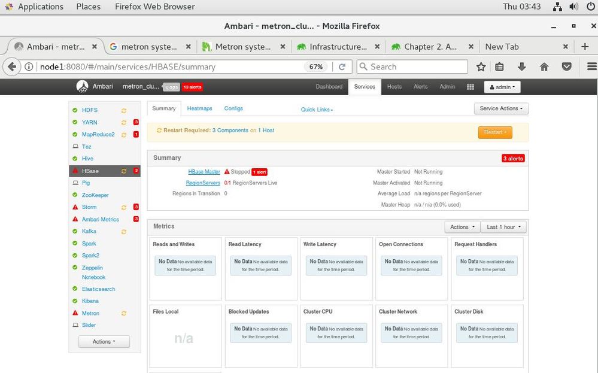Click the 3 alerts badge in Summary
The image size is (598, 373).
pos(513,158)
